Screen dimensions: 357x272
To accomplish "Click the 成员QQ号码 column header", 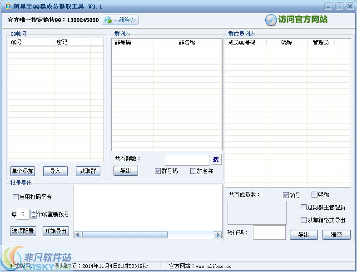I will (246, 43).
